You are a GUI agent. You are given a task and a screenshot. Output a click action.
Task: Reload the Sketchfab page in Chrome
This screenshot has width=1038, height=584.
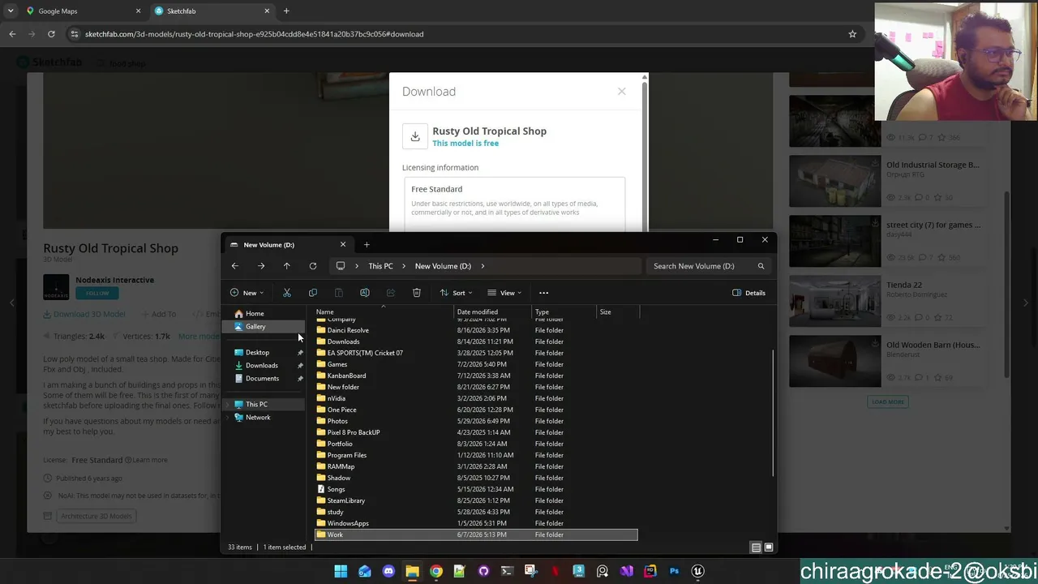51,34
